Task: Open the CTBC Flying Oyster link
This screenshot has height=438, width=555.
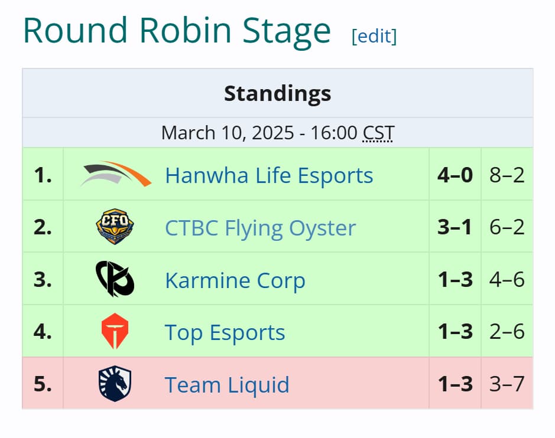Action: 260,228
